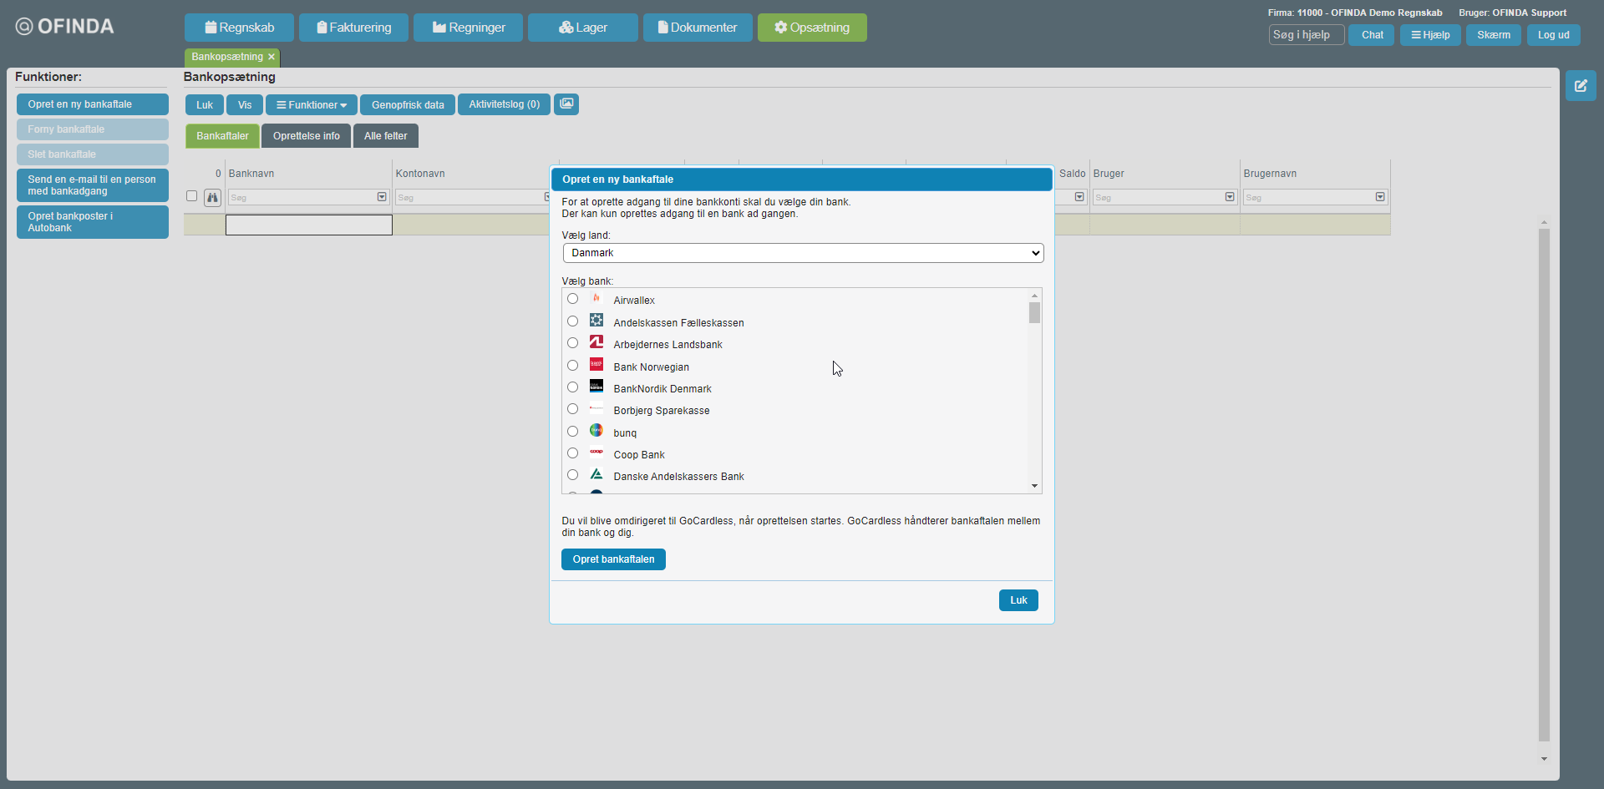
Task: Click the OFINDA logo
Action: [x=65, y=27]
